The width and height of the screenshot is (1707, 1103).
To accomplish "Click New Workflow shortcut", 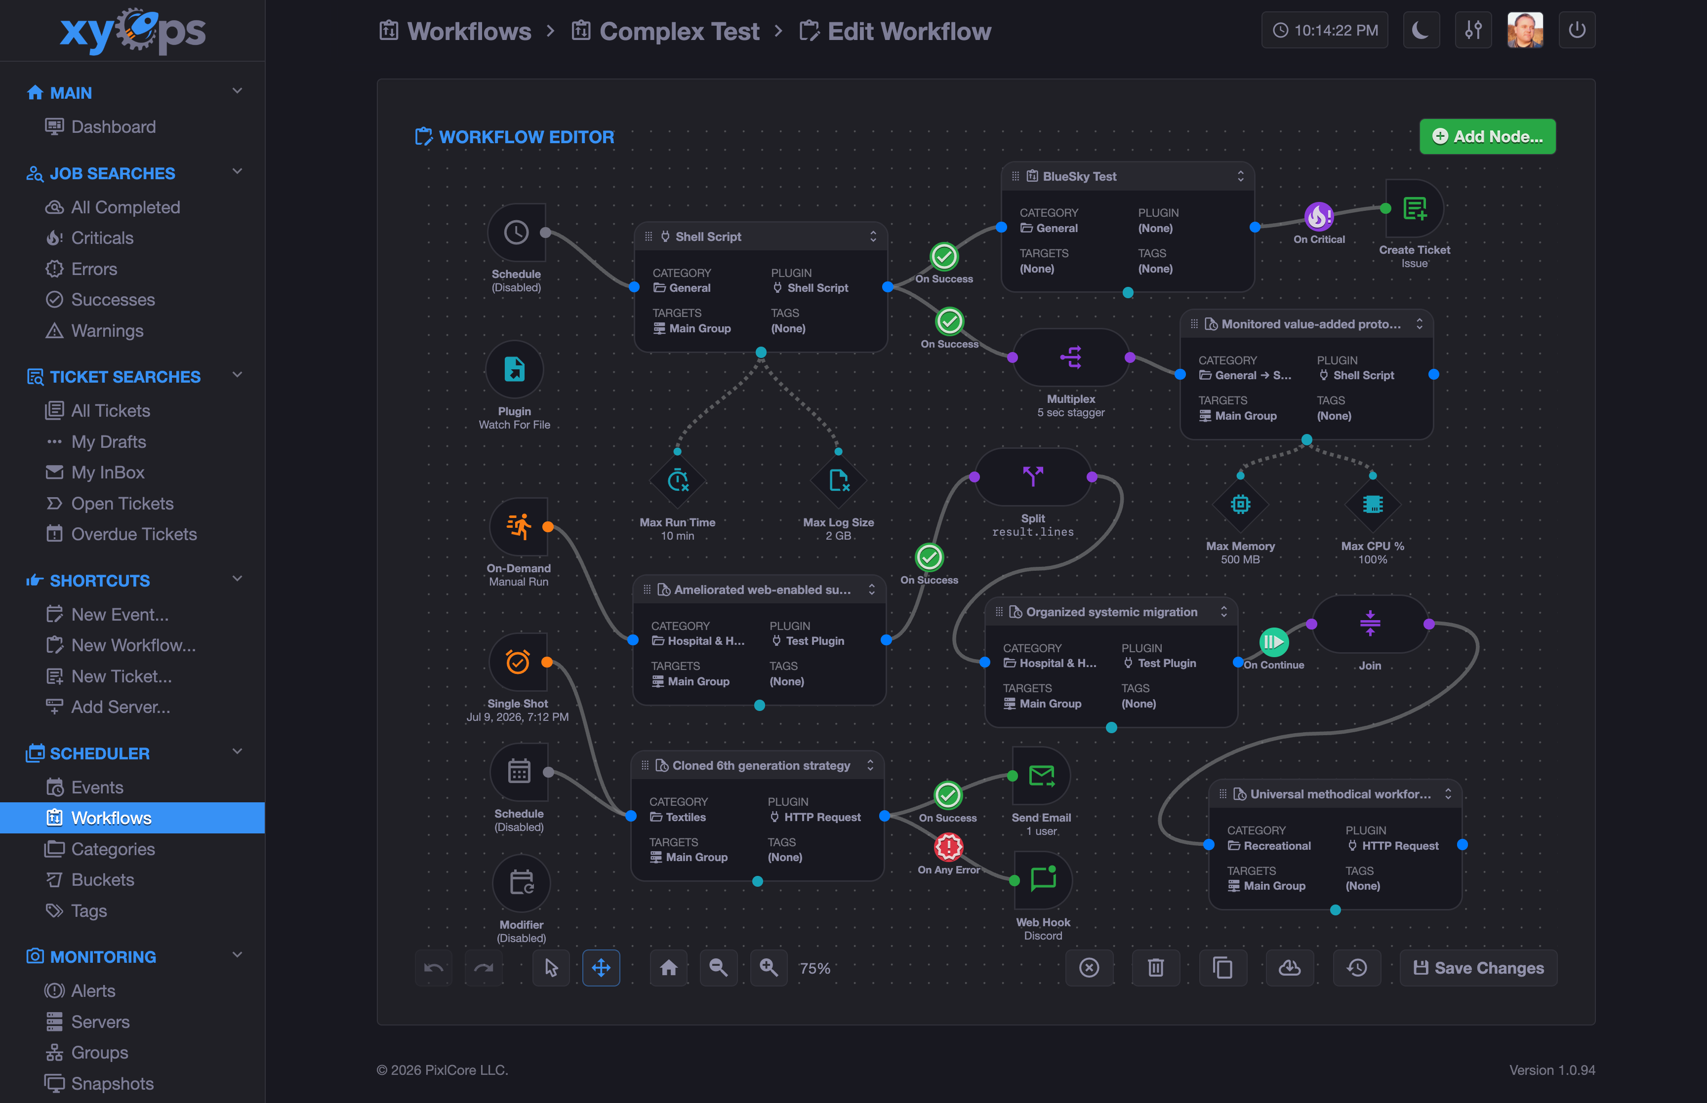I will tap(132, 645).
